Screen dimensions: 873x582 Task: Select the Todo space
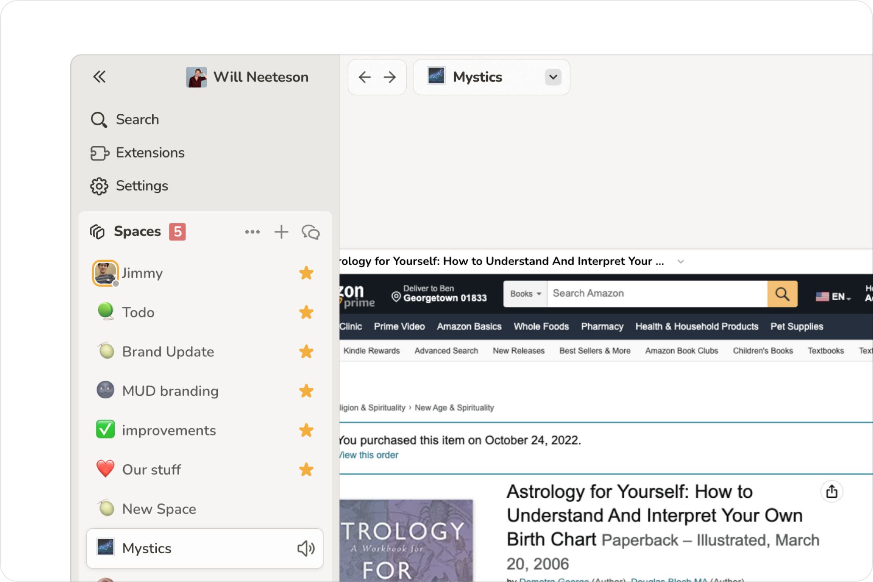click(205, 312)
